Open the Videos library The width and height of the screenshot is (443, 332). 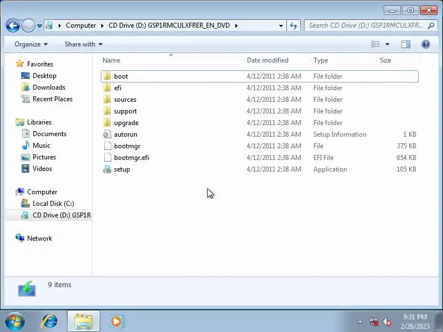pos(43,169)
